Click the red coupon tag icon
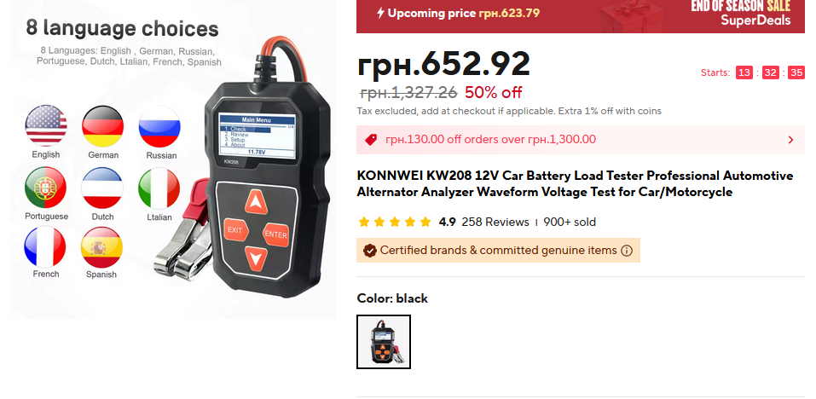816x399 pixels. [x=371, y=140]
